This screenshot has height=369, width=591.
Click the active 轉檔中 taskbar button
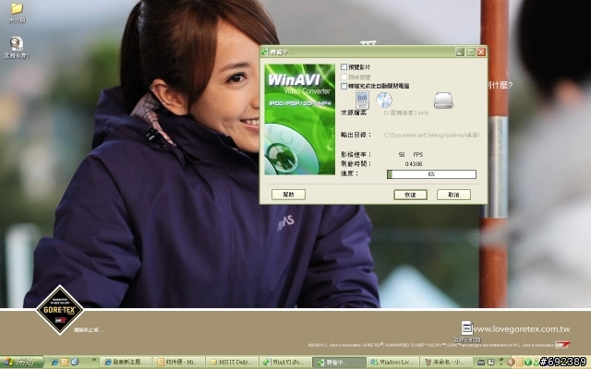(339, 363)
